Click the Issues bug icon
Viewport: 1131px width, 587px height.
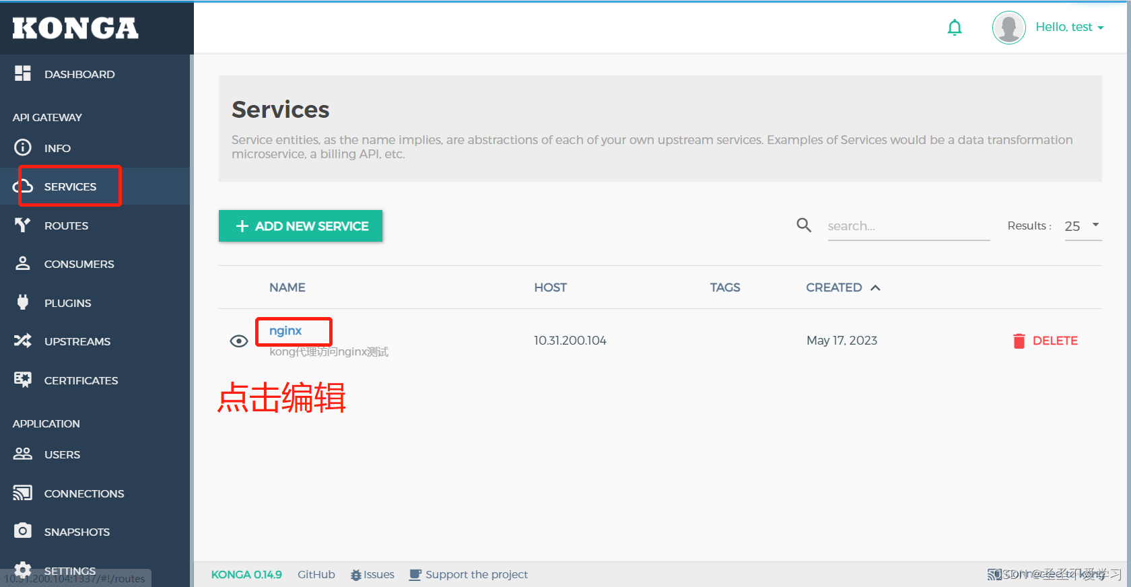pos(356,575)
